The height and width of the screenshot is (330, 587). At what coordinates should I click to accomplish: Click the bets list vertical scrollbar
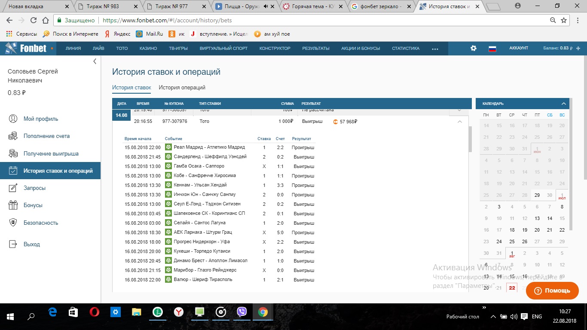coord(470,140)
